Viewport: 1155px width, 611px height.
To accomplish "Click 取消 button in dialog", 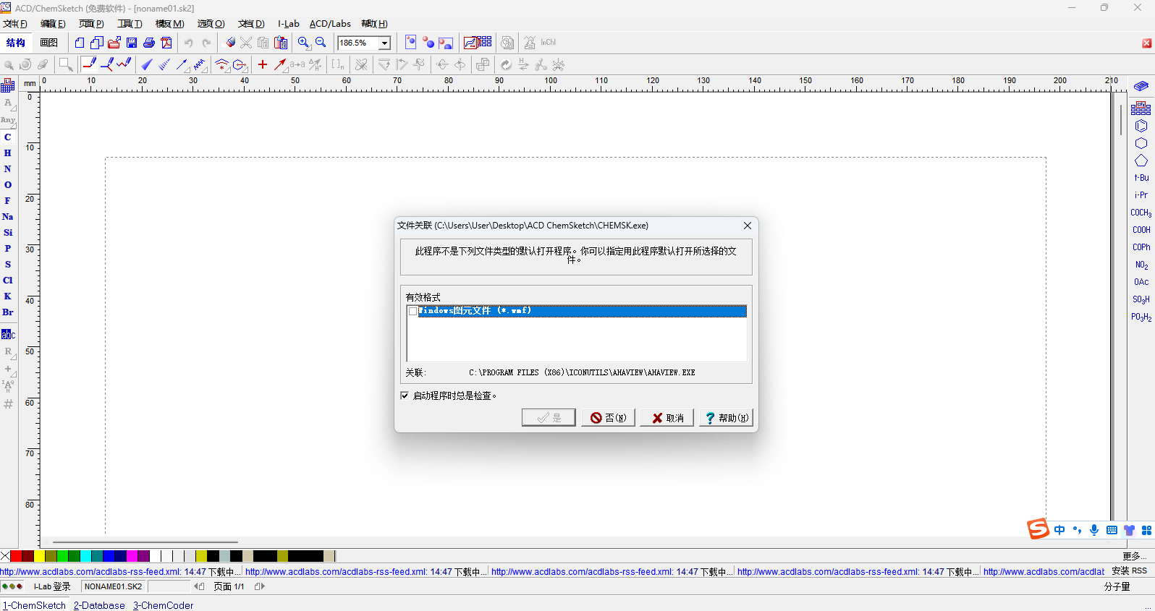I will click(x=667, y=418).
